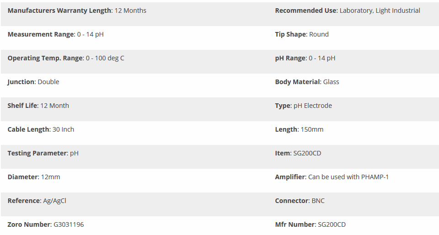
Task: Click the Recommended Use specification
Action: tap(348, 11)
